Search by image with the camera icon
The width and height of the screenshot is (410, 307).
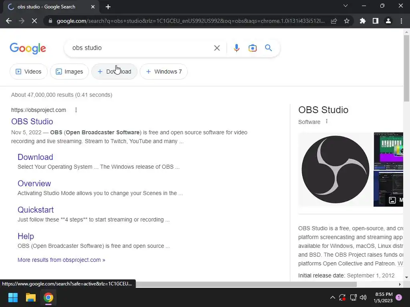pos(253,48)
